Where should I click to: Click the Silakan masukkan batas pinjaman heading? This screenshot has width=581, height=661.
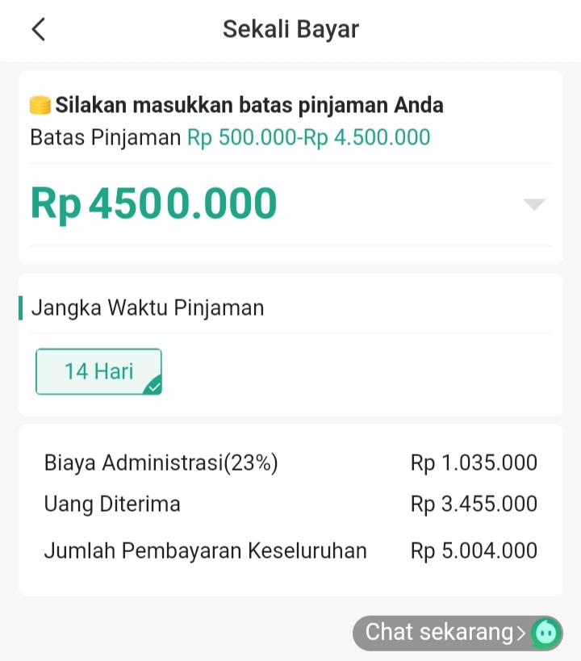click(x=249, y=105)
